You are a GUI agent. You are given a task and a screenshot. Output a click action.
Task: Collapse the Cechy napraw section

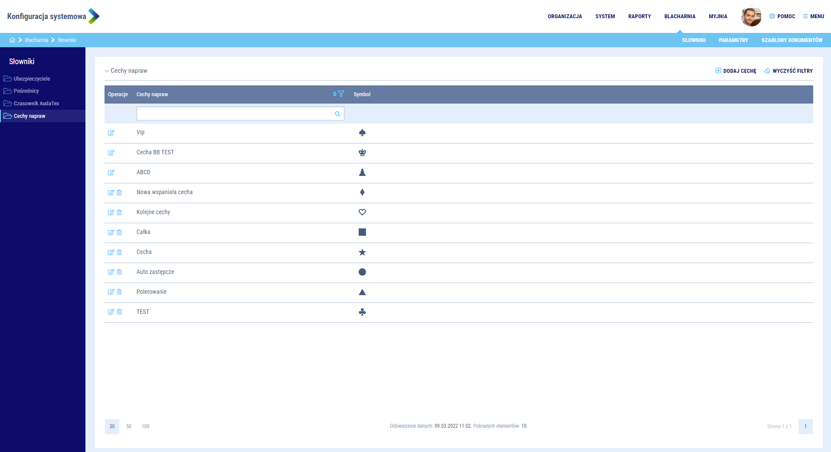[107, 71]
